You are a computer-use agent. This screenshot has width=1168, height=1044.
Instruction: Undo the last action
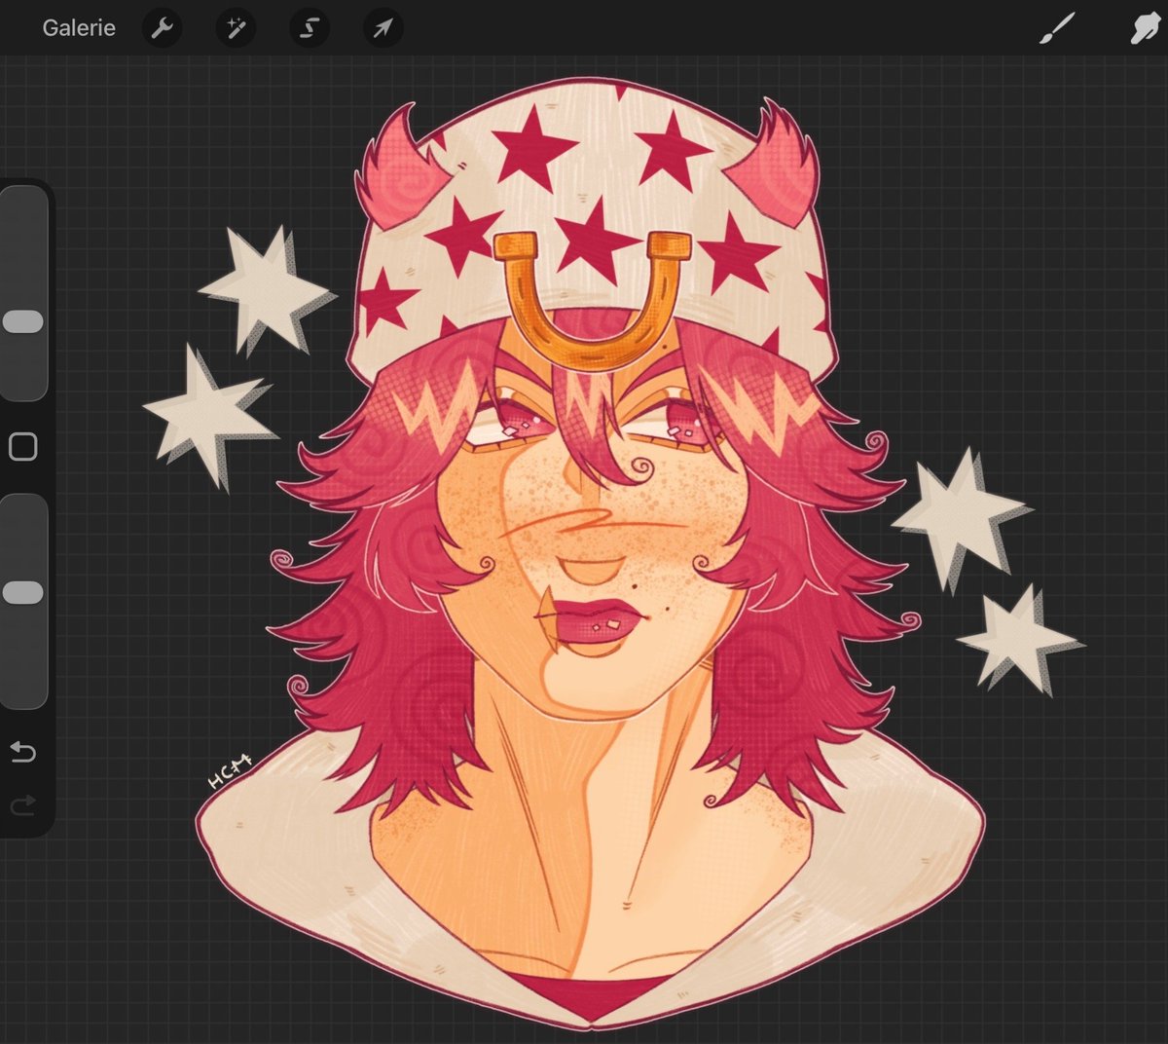[x=22, y=752]
